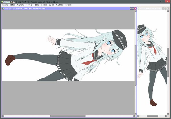Viewport: 171px width, 119px height.
Task: Click scroll-down arrow in right canvas window
Action: pos(168,114)
